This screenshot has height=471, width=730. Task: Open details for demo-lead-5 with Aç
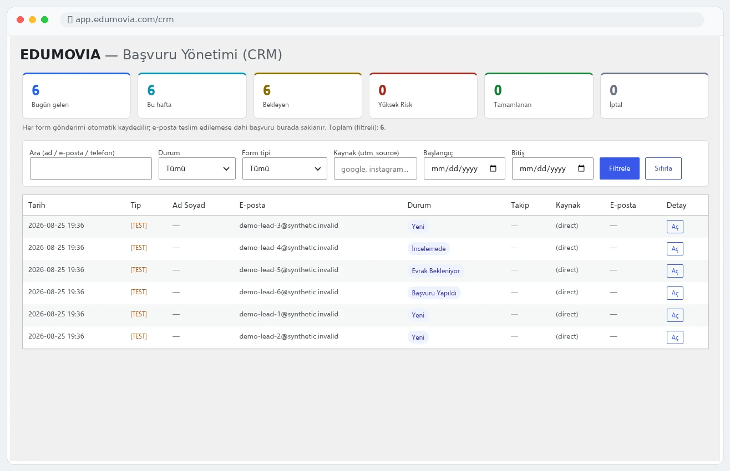point(675,271)
